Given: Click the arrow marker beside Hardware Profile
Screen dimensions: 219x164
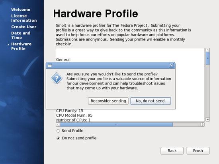Looking at the screenshot, I should (x=8, y=44).
